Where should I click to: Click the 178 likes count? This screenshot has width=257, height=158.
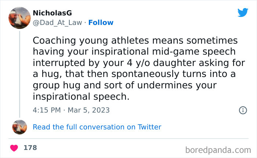tap(30, 148)
